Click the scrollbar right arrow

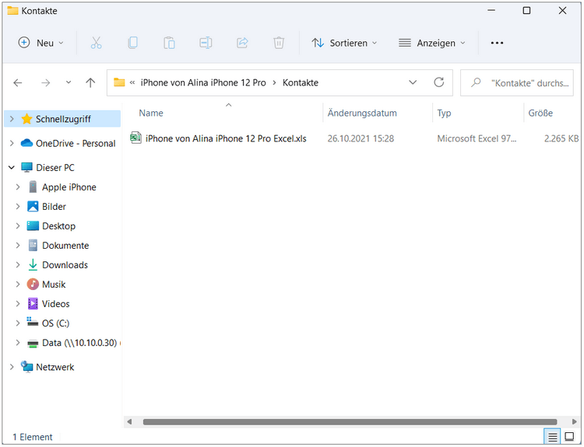click(x=575, y=421)
